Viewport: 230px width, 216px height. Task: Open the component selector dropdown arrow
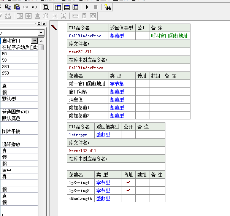tap(41, 33)
